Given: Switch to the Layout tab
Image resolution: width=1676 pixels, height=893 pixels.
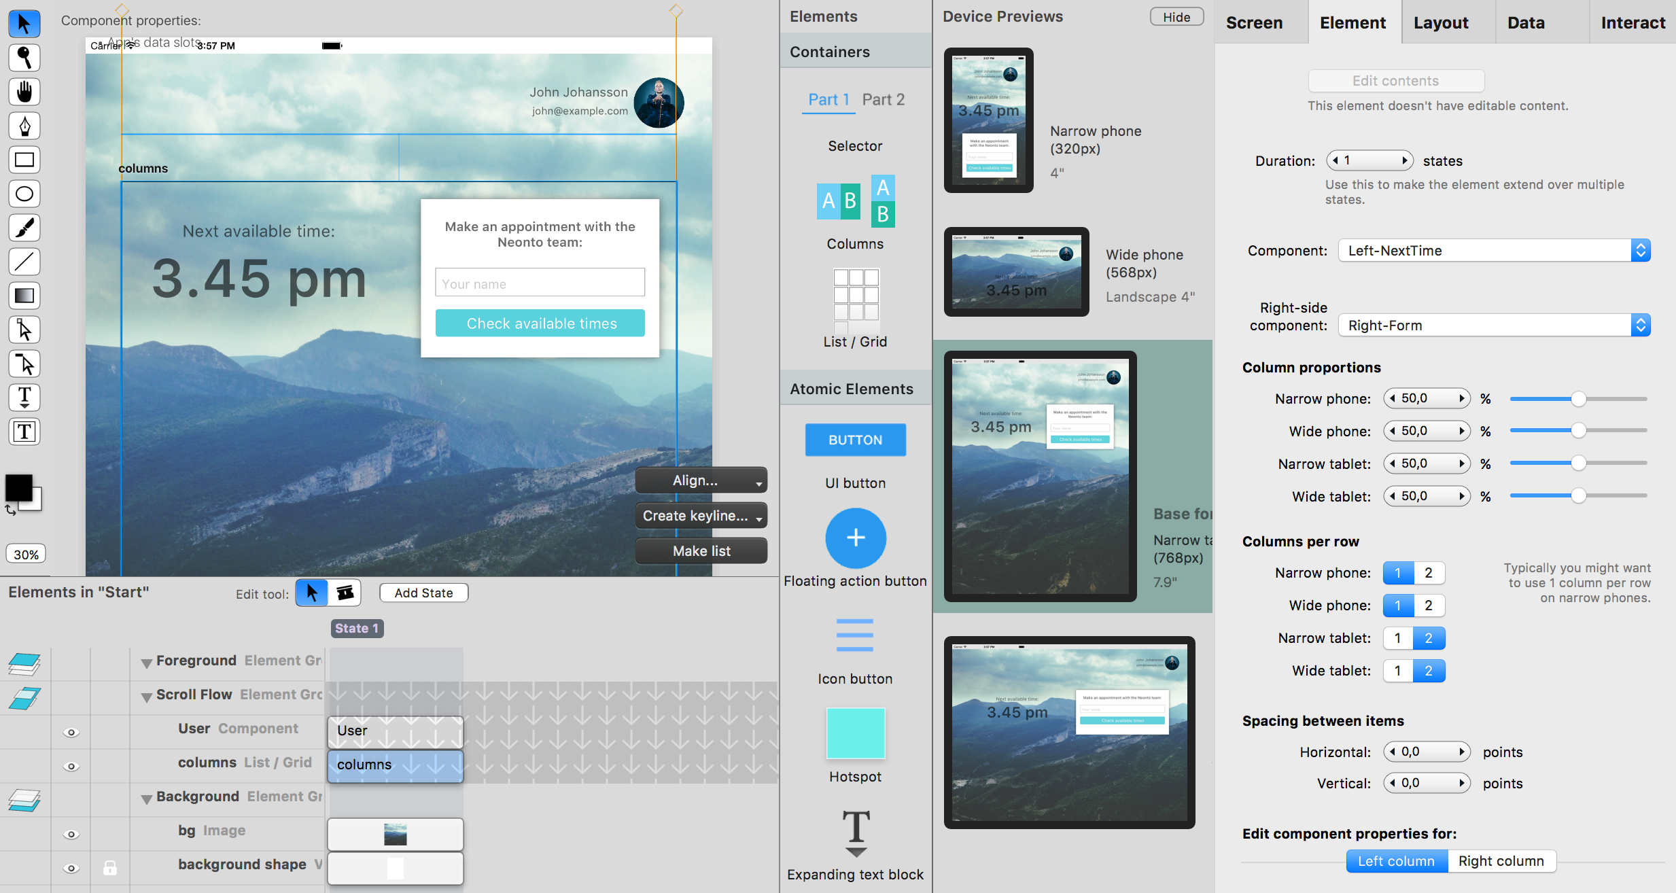Looking at the screenshot, I should point(1441,22).
